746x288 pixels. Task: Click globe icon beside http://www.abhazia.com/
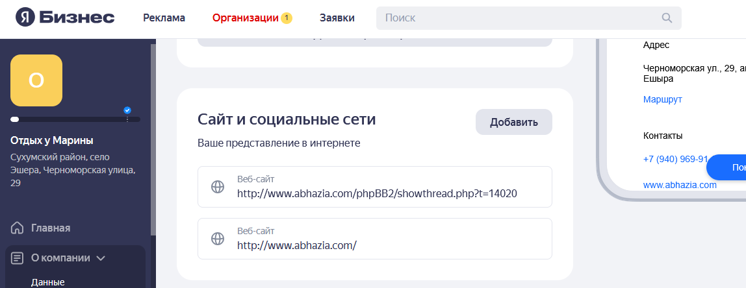[x=218, y=239]
